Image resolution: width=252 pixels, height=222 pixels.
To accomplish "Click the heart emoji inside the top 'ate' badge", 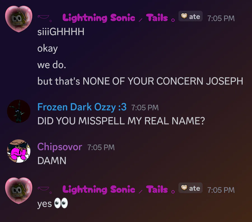I will (184, 16).
